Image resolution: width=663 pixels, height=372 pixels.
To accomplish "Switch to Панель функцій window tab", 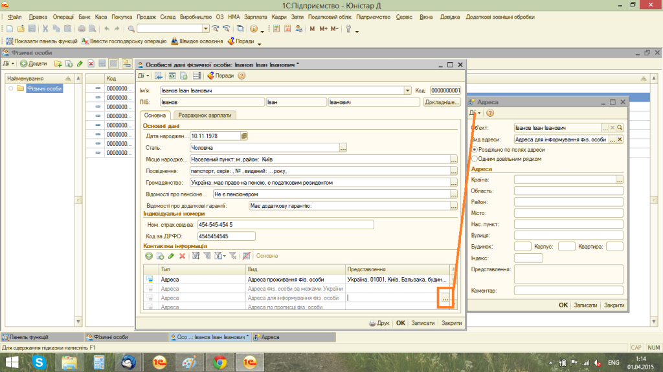I will [x=42, y=337].
